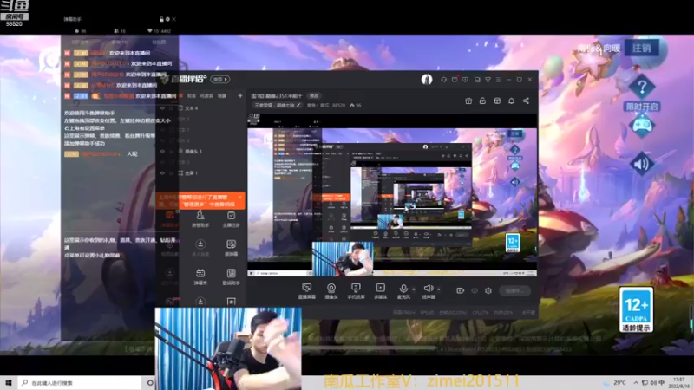Screen dimensions: 694x390
Task: Expand speaker options arrow
Action: coord(439,289)
